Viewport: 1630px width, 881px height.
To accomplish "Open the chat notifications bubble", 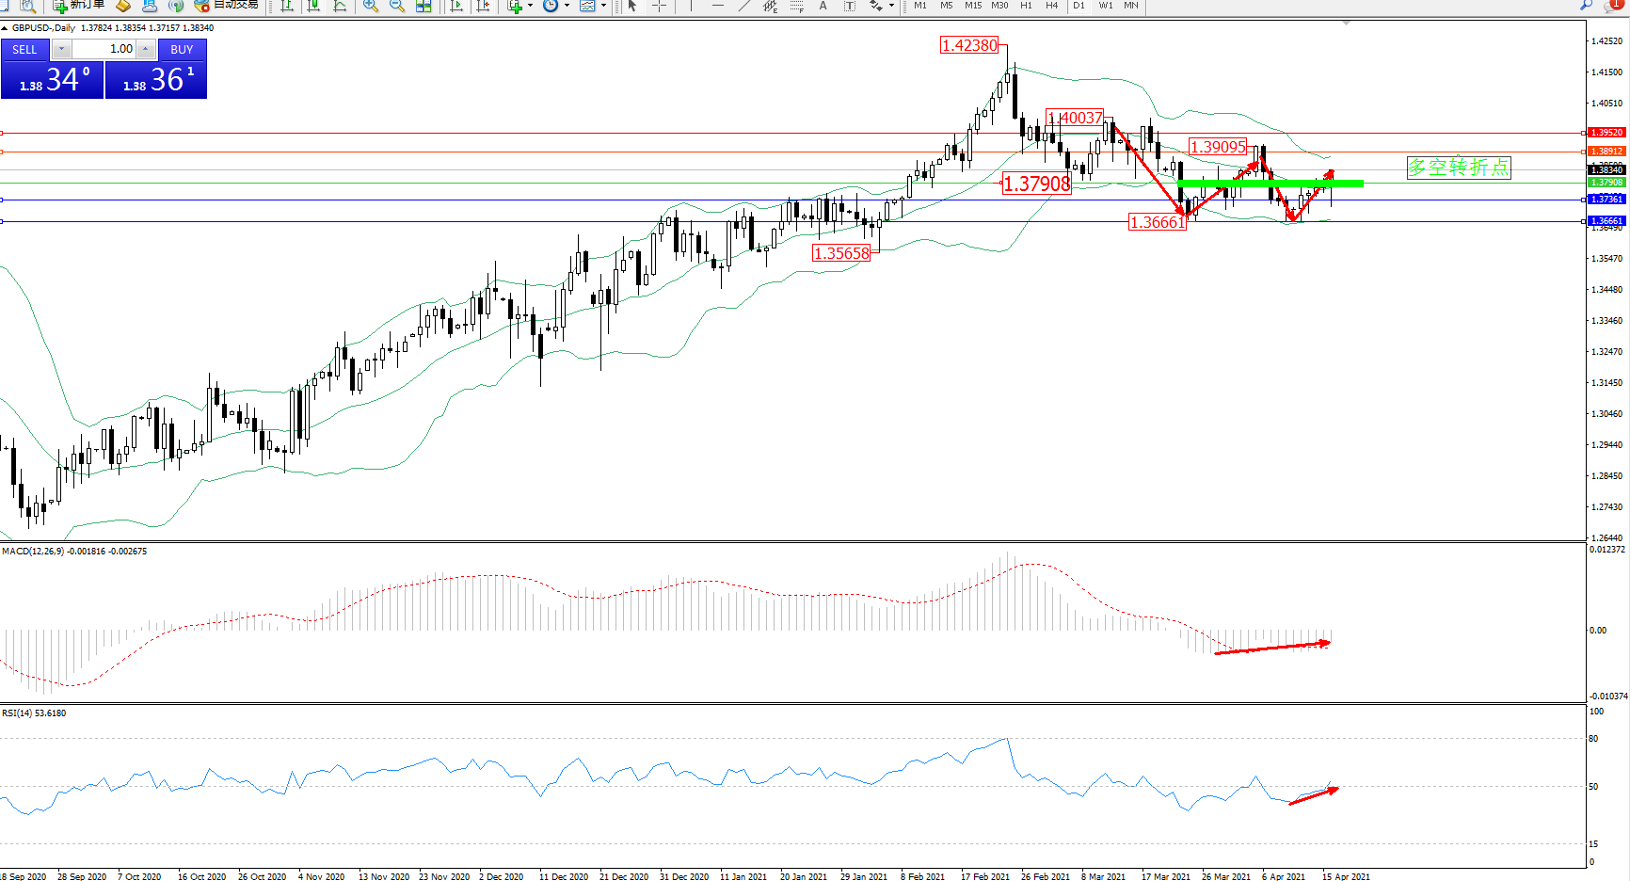I will coord(1613,5).
